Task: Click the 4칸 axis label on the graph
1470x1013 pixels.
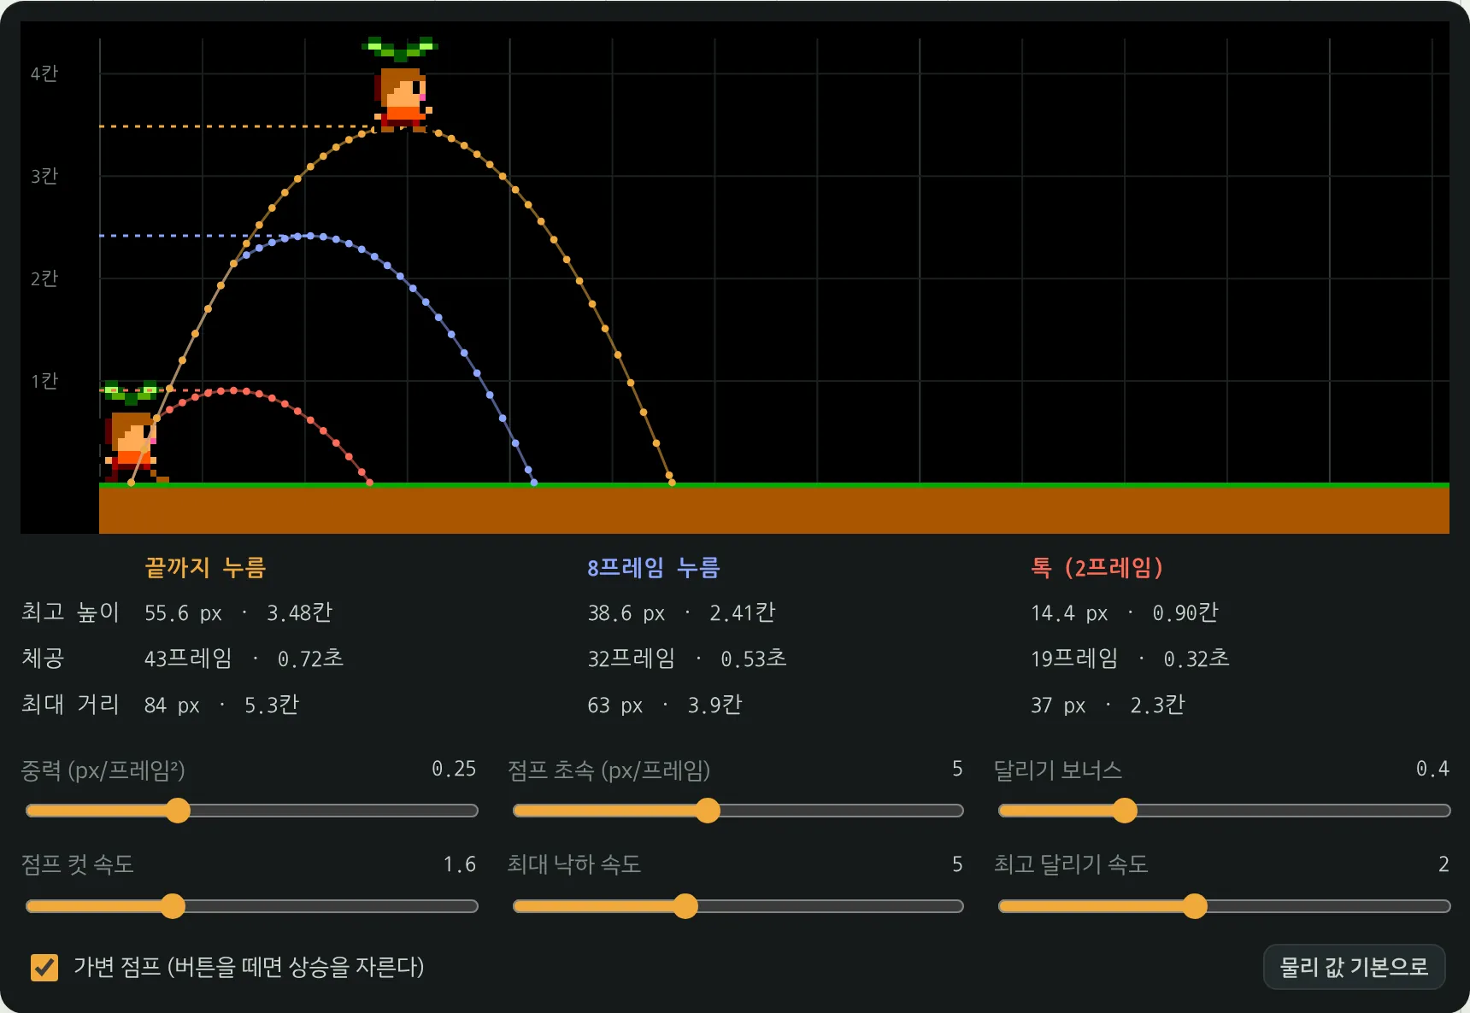Action: pos(44,73)
